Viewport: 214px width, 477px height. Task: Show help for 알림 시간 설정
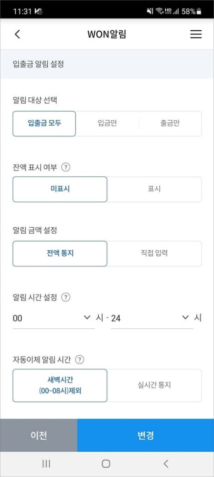pyautogui.click(x=66, y=297)
